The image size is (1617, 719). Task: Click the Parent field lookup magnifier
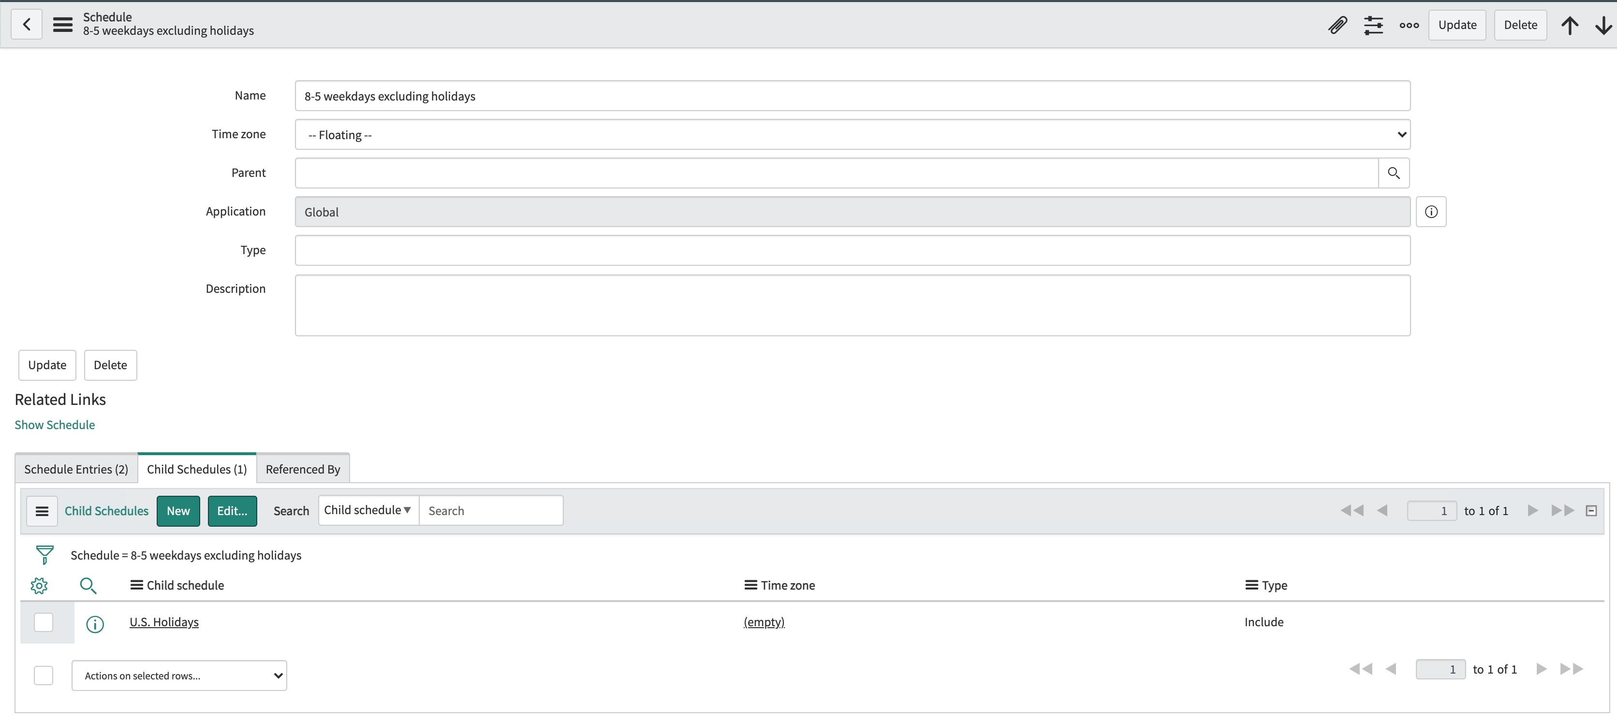coord(1394,173)
